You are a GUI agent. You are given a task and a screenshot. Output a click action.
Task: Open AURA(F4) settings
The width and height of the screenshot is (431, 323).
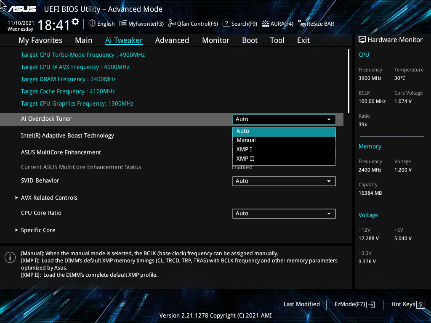(x=278, y=24)
